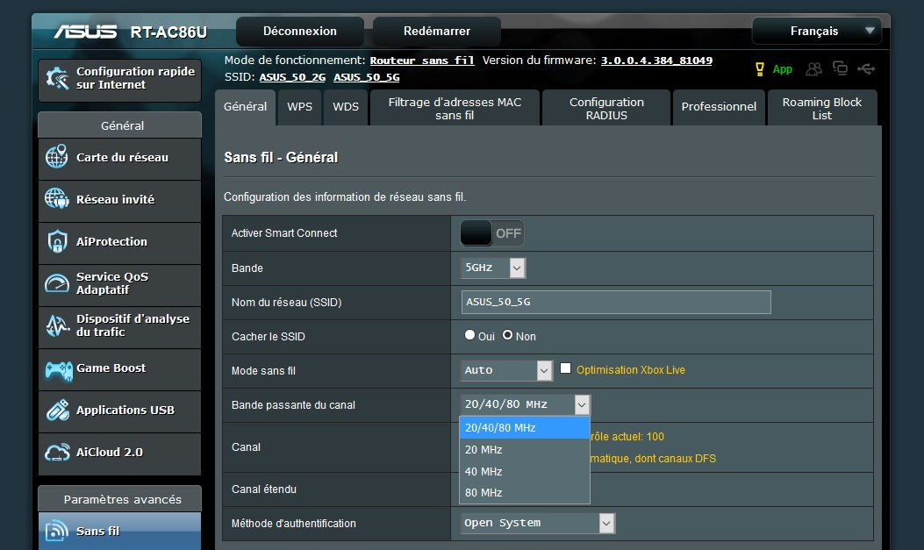Image resolution: width=924 pixels, height=550 pixels.
Task: Open the Professionnel tab
Action: tap(719, 107)
